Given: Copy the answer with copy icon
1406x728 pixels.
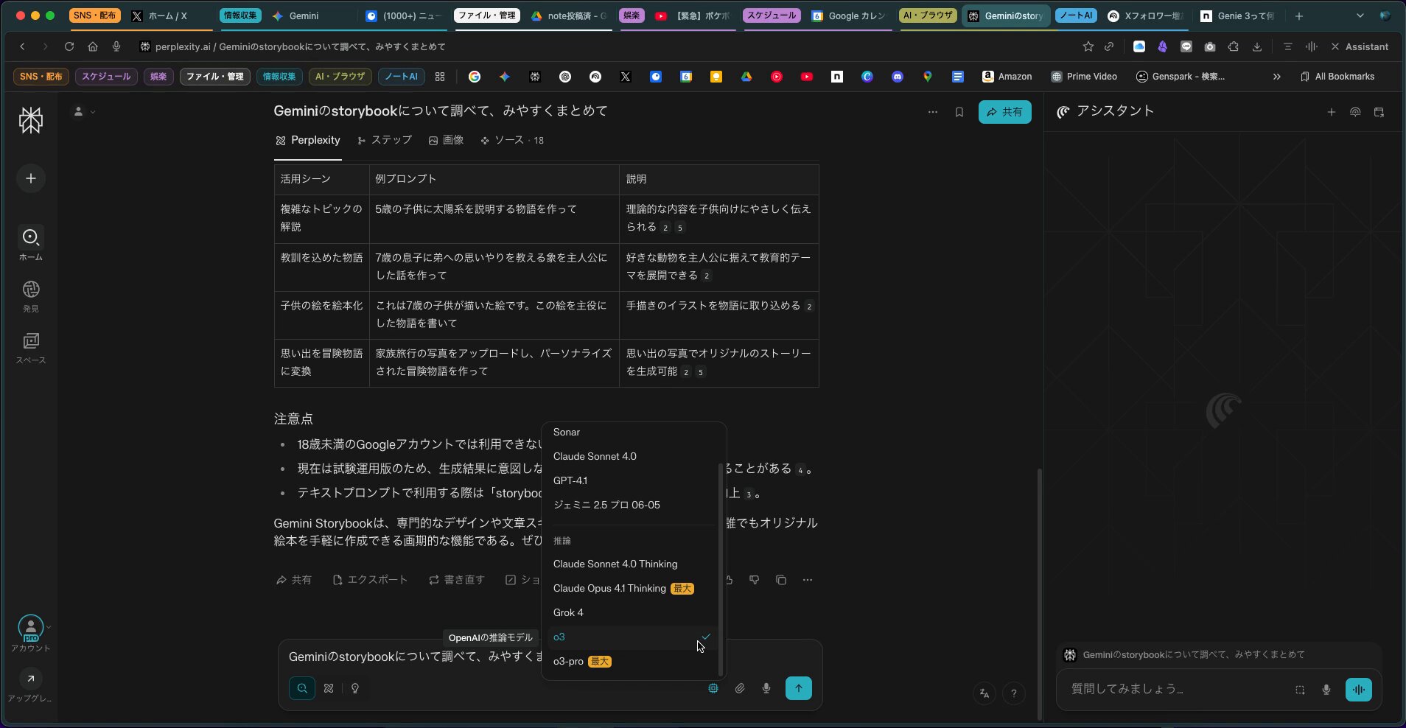Looking at the screenshot, I should pos(781,580).
